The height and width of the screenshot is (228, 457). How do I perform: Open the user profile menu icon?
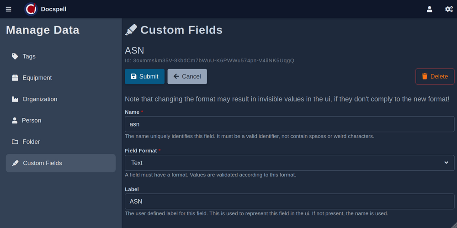click(x=429, y=9)
